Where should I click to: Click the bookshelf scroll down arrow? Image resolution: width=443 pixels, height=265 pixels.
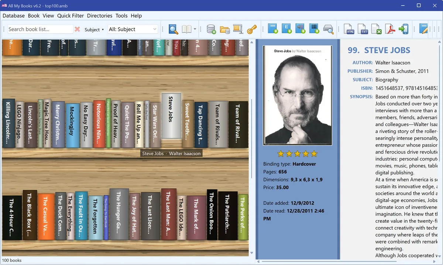(x=252, y=253)
